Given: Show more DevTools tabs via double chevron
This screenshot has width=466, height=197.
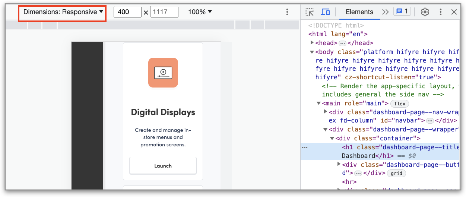Looking at the screenshot, I should click(385, 12).
